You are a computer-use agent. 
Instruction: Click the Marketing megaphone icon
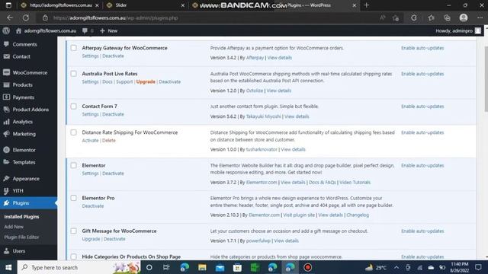click(6, 134)
